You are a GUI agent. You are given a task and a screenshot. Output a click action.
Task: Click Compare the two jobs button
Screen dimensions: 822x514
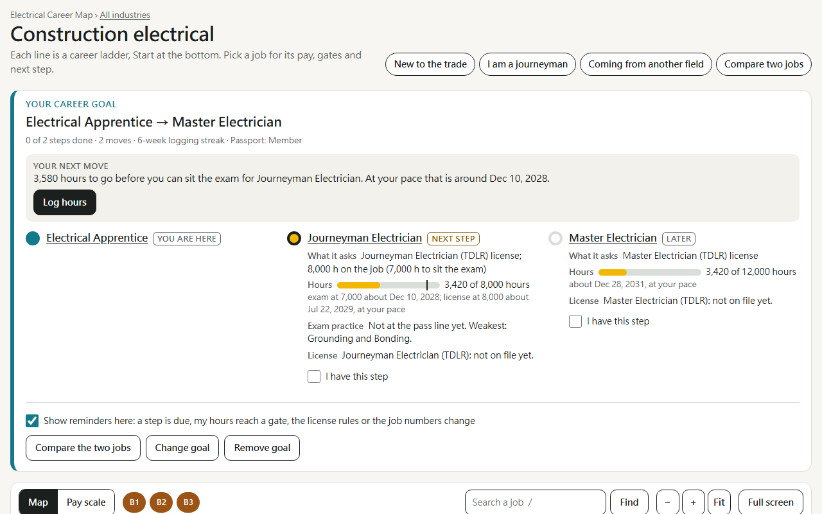(83, 448)
